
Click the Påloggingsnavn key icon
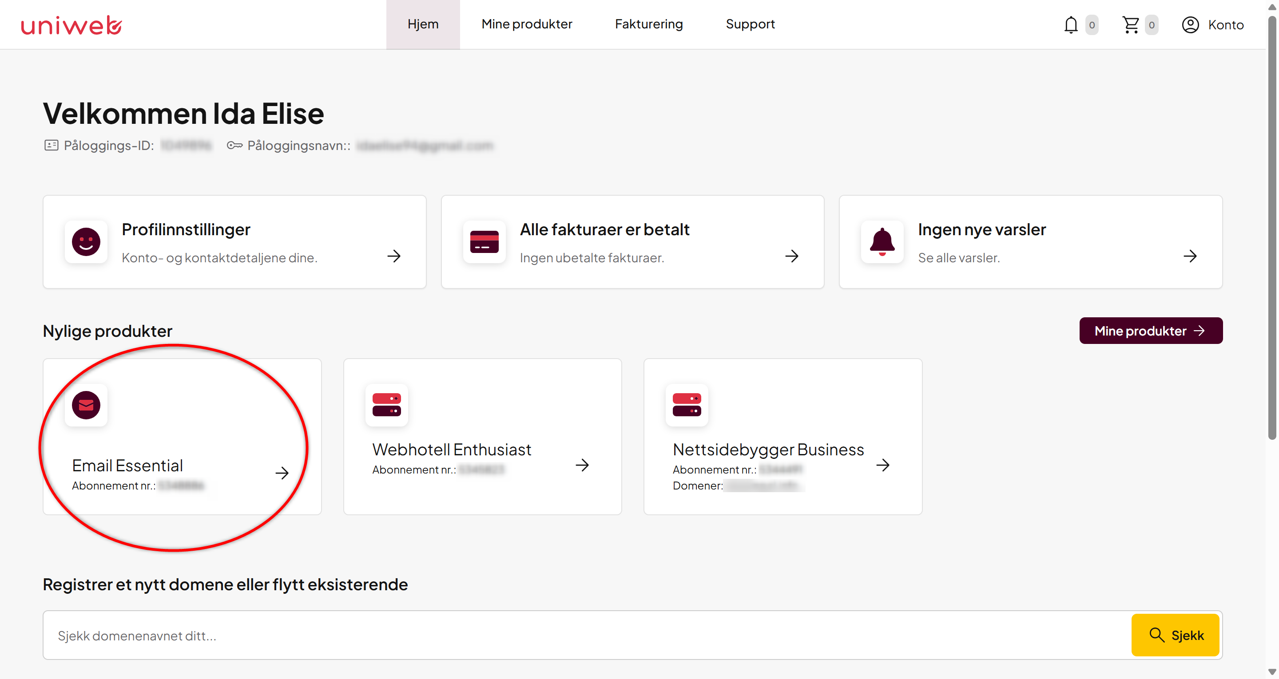[x=234, y=146]
